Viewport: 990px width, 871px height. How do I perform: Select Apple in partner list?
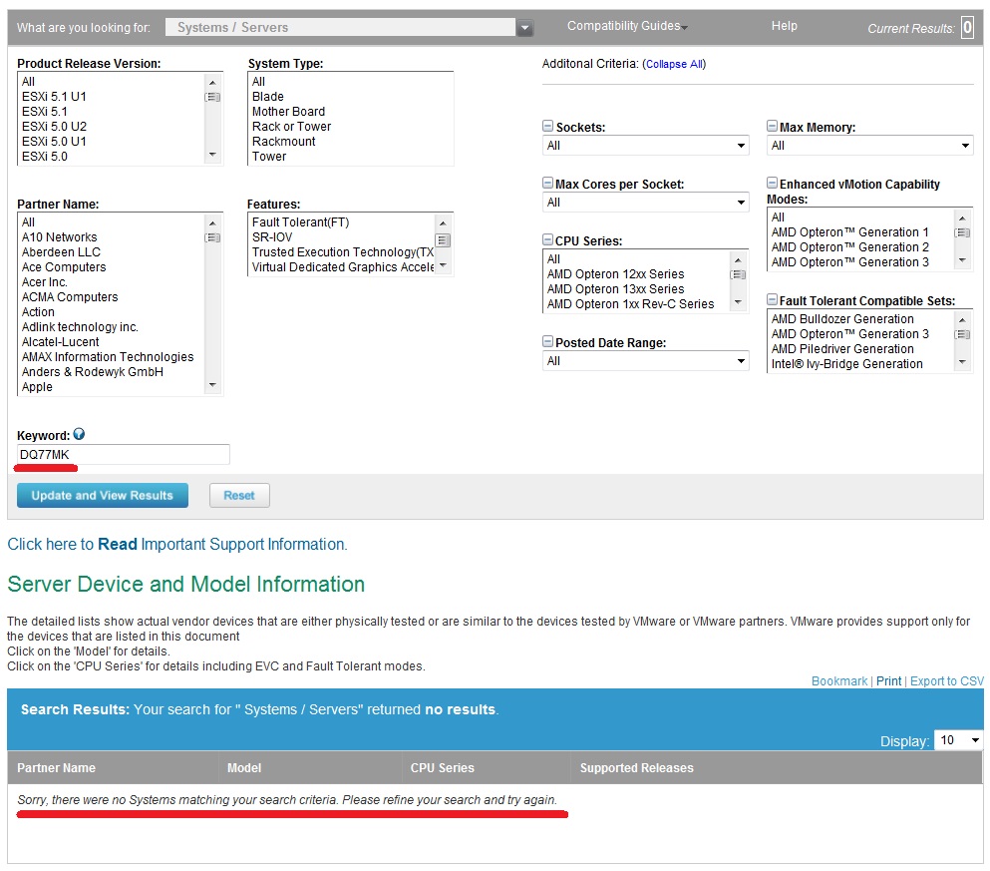(37, 386)
